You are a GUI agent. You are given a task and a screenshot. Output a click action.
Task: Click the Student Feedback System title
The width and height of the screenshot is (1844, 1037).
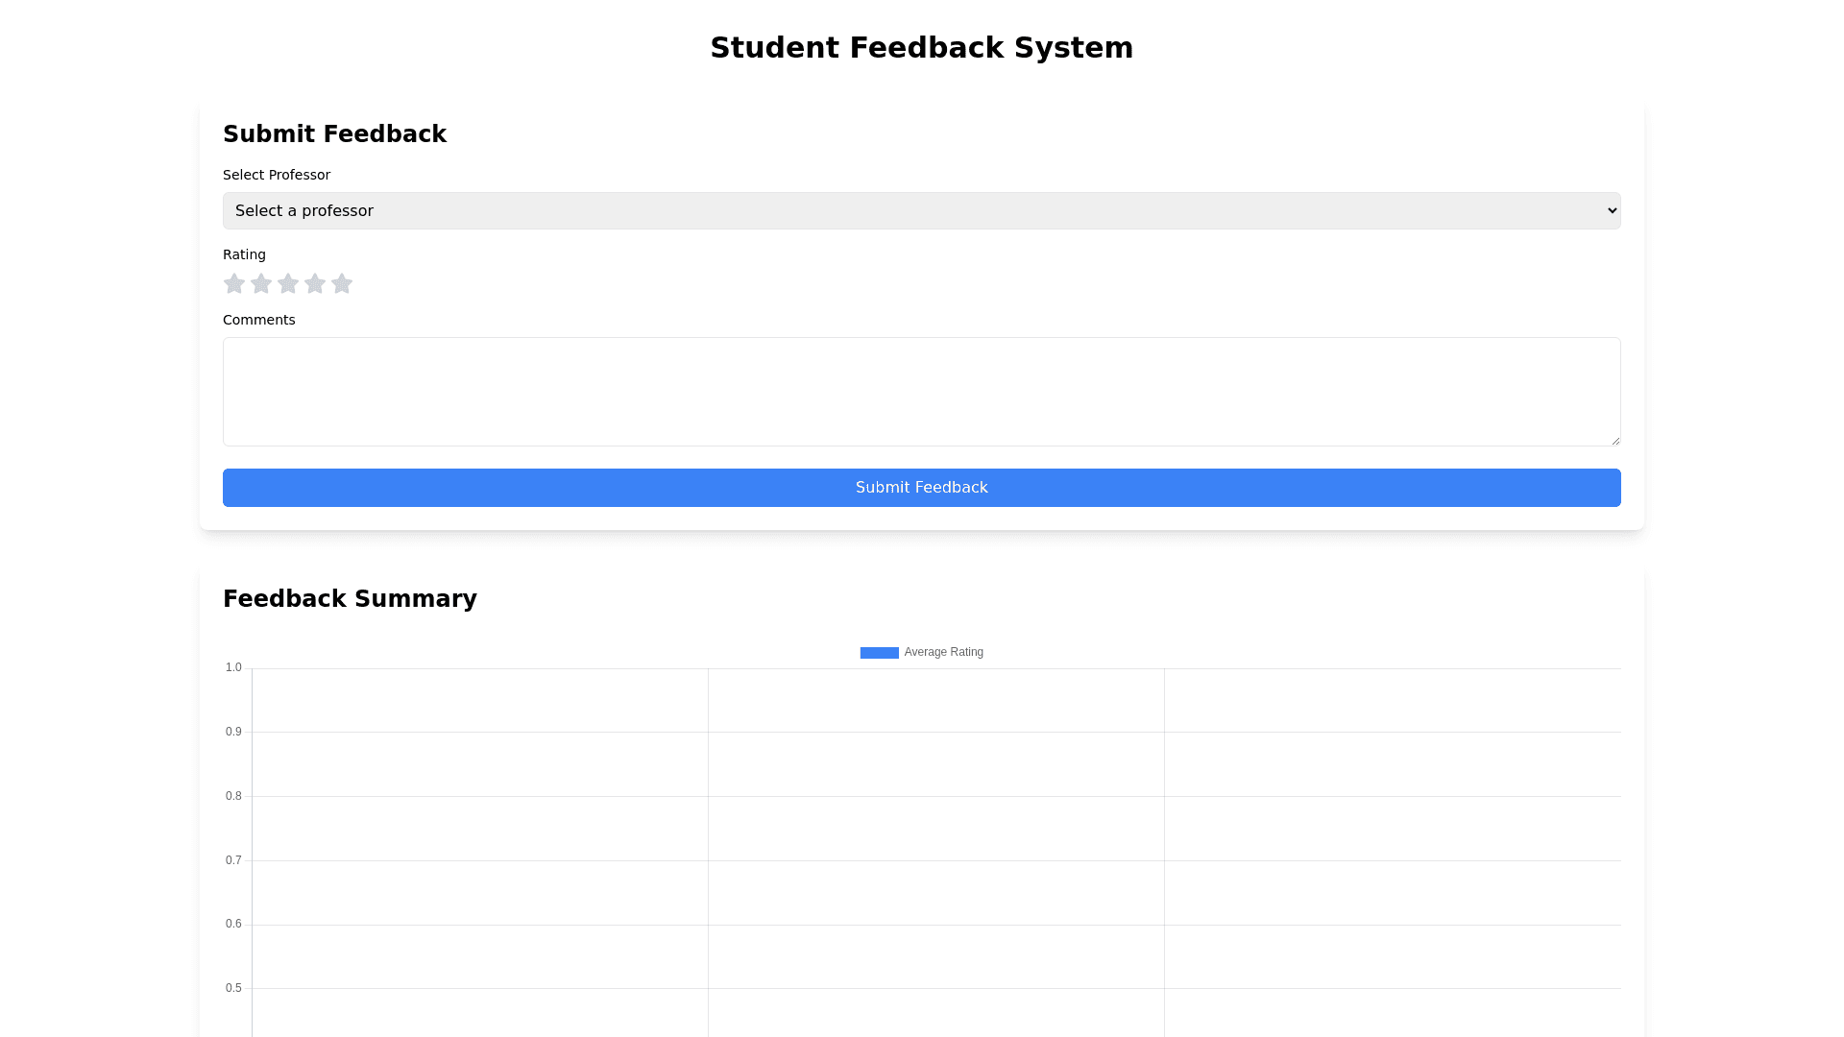click(921, 48)
